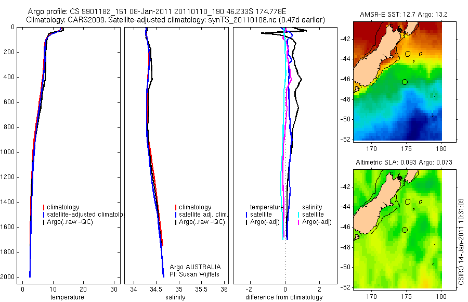The image size is (468, 302).
Task: Click the Argo profile title text line
Action: click(157, 11)
